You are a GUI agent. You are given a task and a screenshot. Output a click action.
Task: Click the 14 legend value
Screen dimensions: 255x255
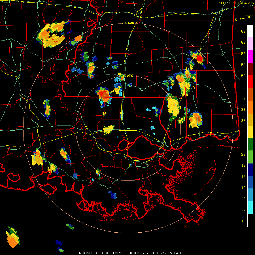[243, 177]
